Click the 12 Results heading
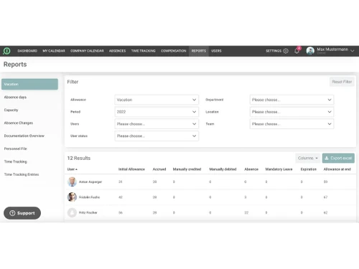This screenshot has height=269, width=359. [x=79, y=159]
